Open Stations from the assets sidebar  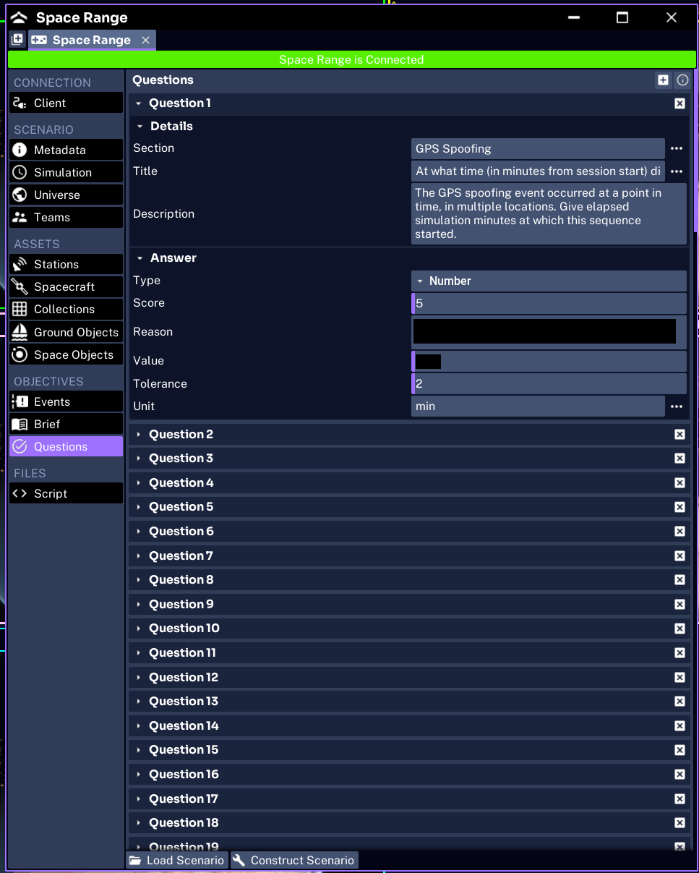(x=66, y=264)
